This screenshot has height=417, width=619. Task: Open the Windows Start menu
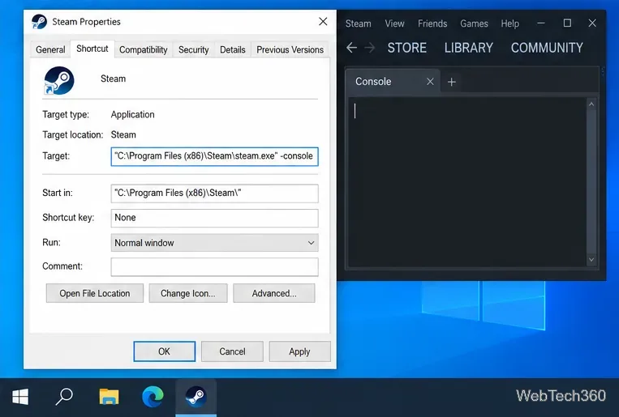20,397
